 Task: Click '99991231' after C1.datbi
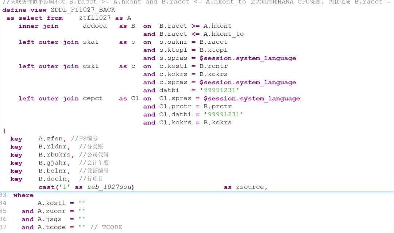point(224,114)
